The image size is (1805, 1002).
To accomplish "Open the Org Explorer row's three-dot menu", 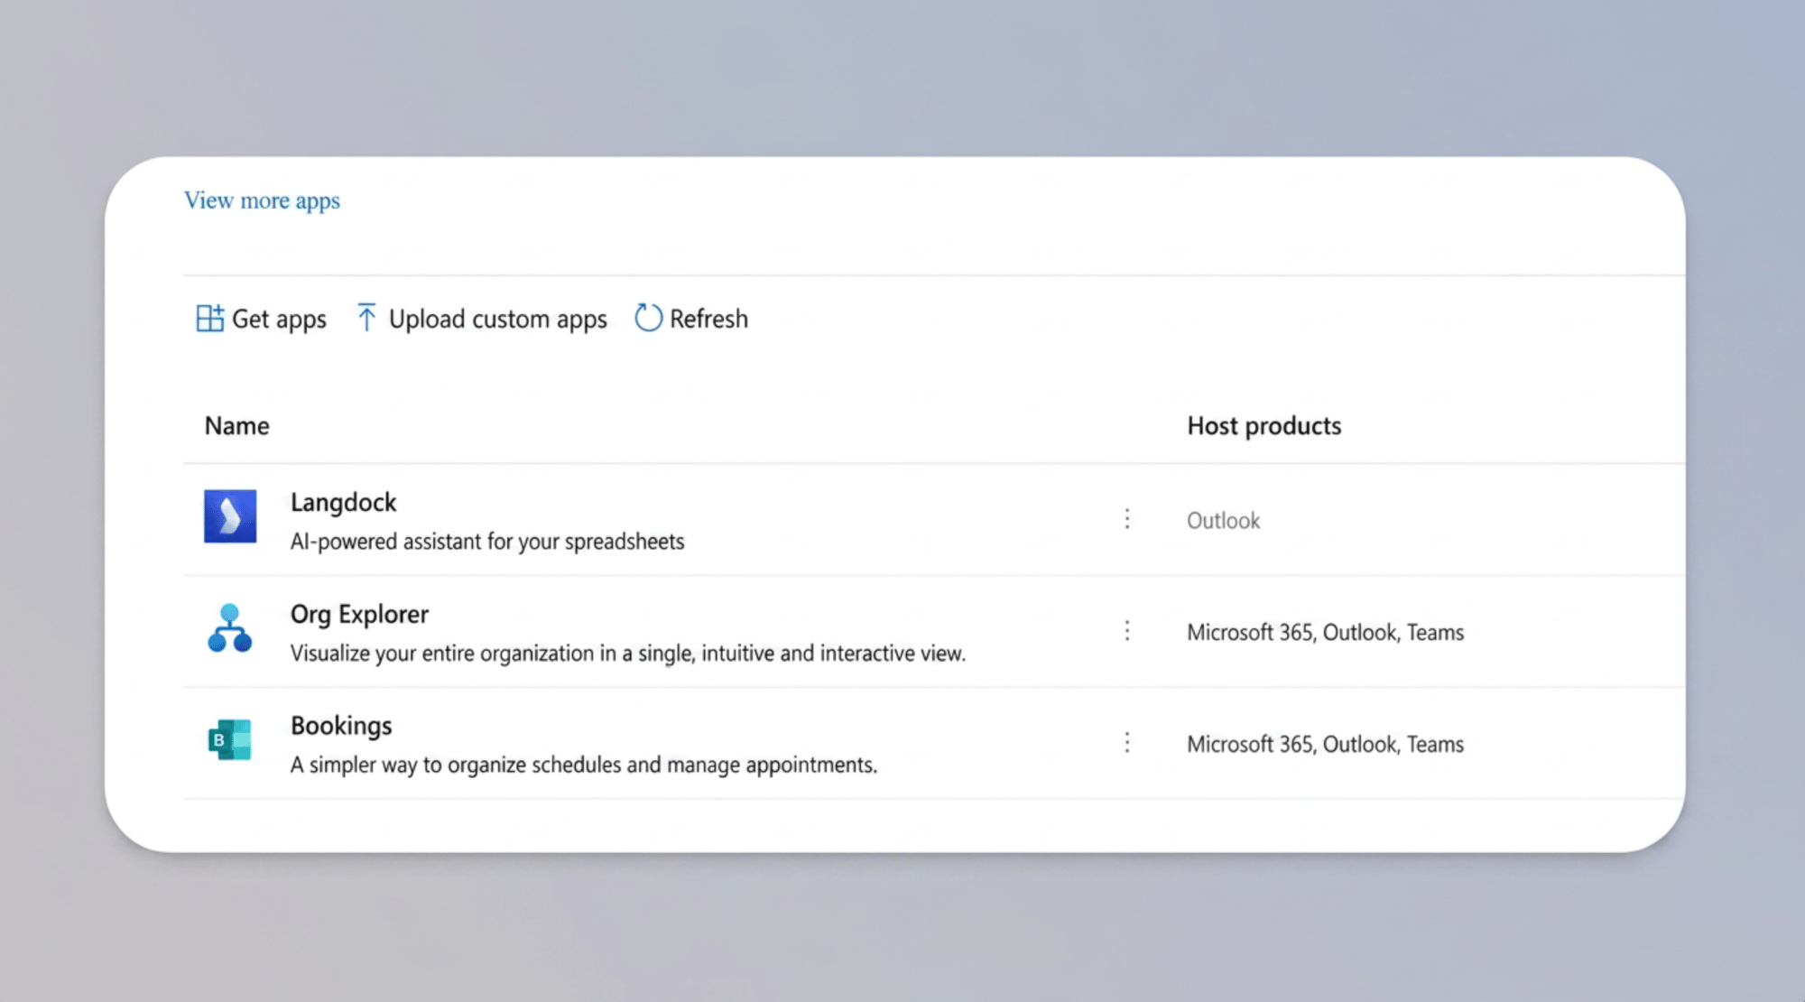I will click(x=1127, y=631).
